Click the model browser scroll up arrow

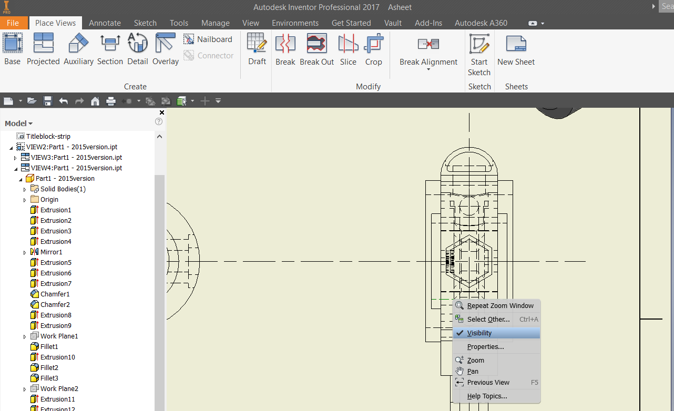point(160,136)
